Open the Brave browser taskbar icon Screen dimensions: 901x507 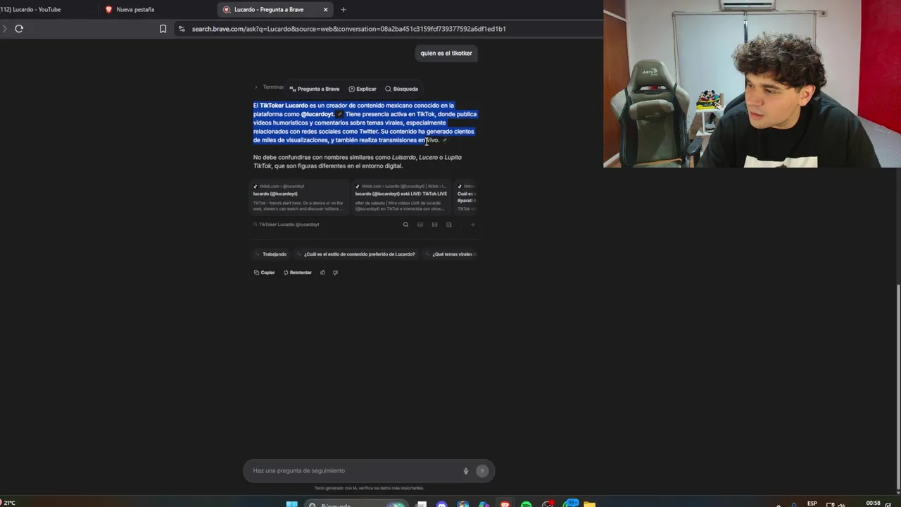[505, 504]
